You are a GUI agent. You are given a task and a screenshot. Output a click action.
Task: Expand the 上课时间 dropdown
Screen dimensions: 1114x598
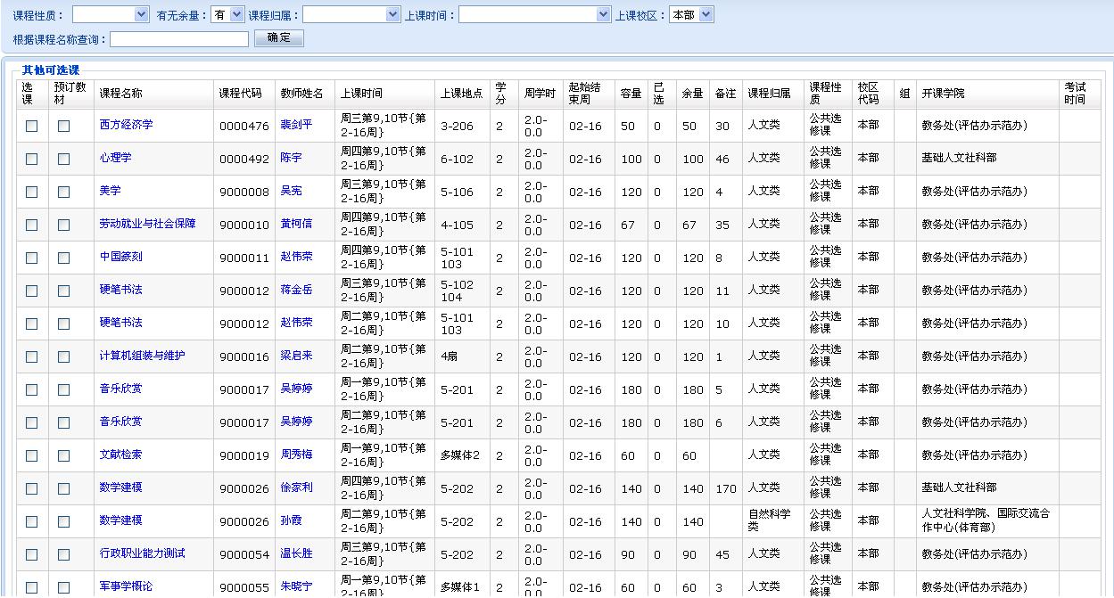click(x=534, y=14)
